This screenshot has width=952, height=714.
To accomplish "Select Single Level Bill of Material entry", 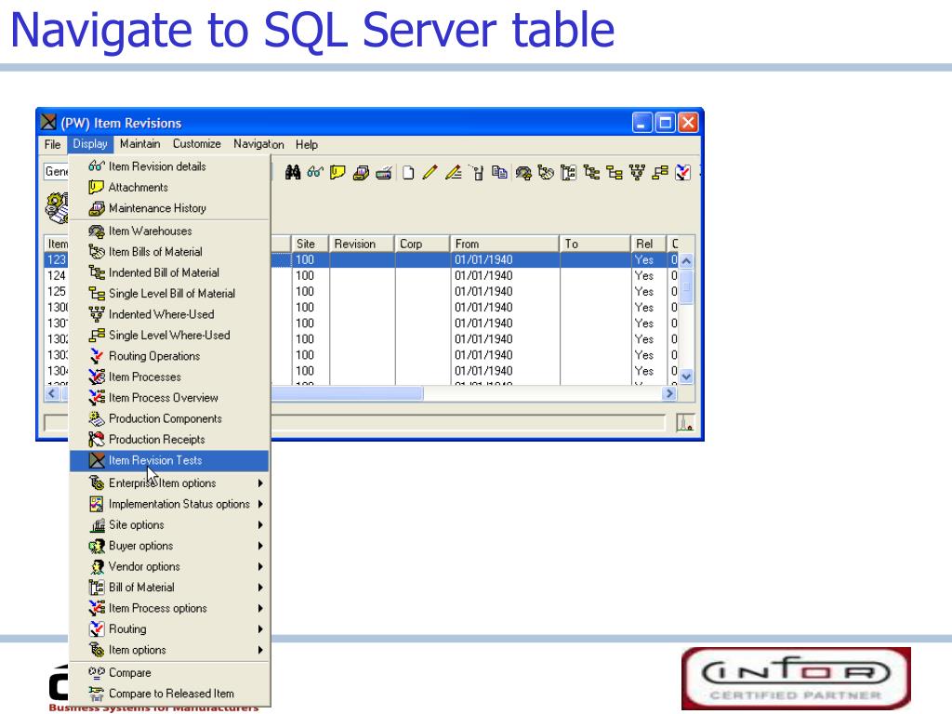I will point(169,293).
